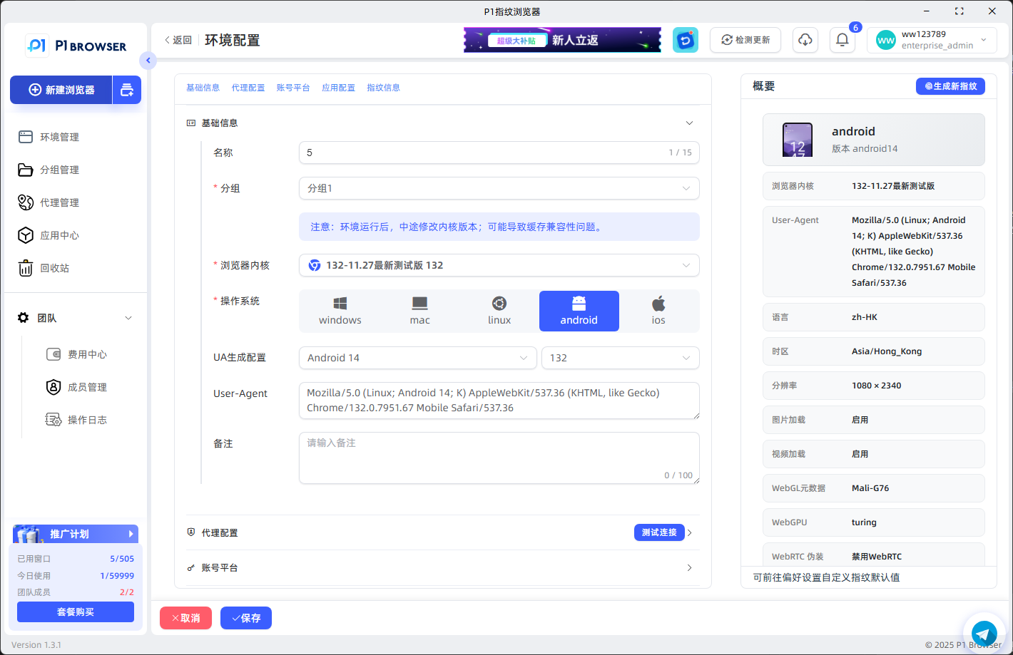The width and height of the screenshot is (1013, 655).
Task: Click the 保存 save button
Action: click(245, 618)
